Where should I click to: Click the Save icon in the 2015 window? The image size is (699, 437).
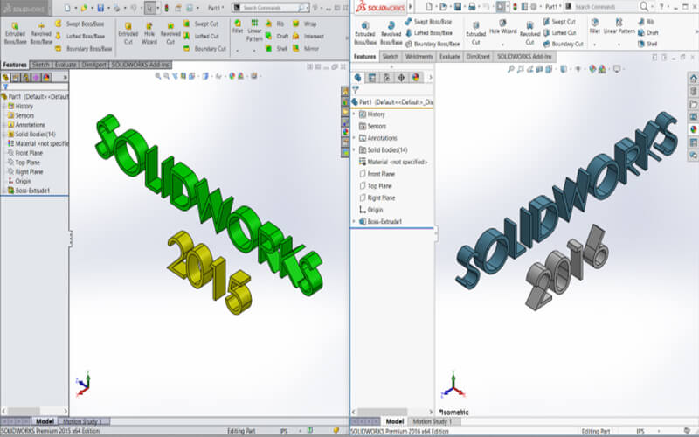(100, 8)
